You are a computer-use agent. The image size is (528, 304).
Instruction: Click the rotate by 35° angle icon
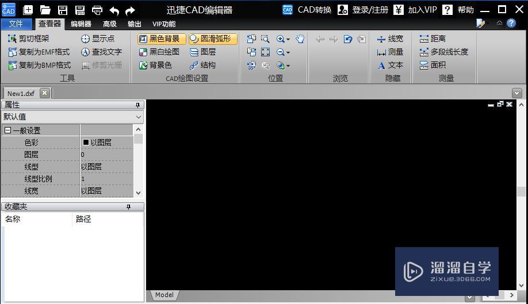coord(251,66)
